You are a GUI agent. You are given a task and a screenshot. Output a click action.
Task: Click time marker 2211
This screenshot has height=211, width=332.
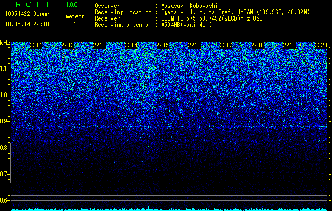tap(36, 45)
